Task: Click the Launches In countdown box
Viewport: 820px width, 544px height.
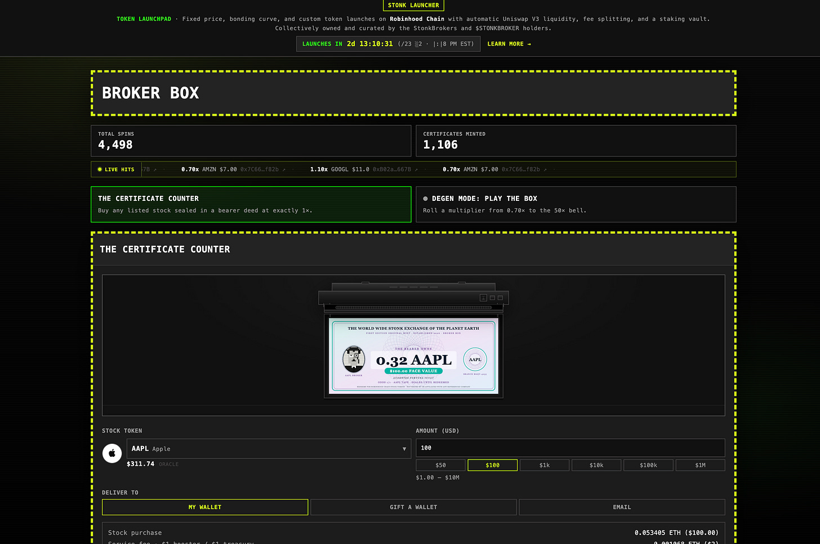Action: (388, 44)
